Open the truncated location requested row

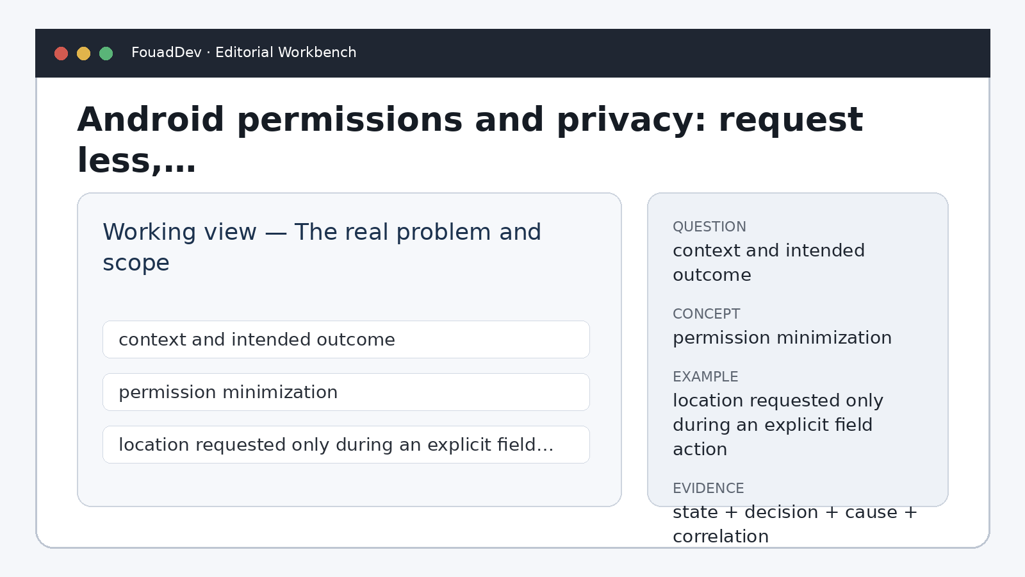(x=346, y=444)
